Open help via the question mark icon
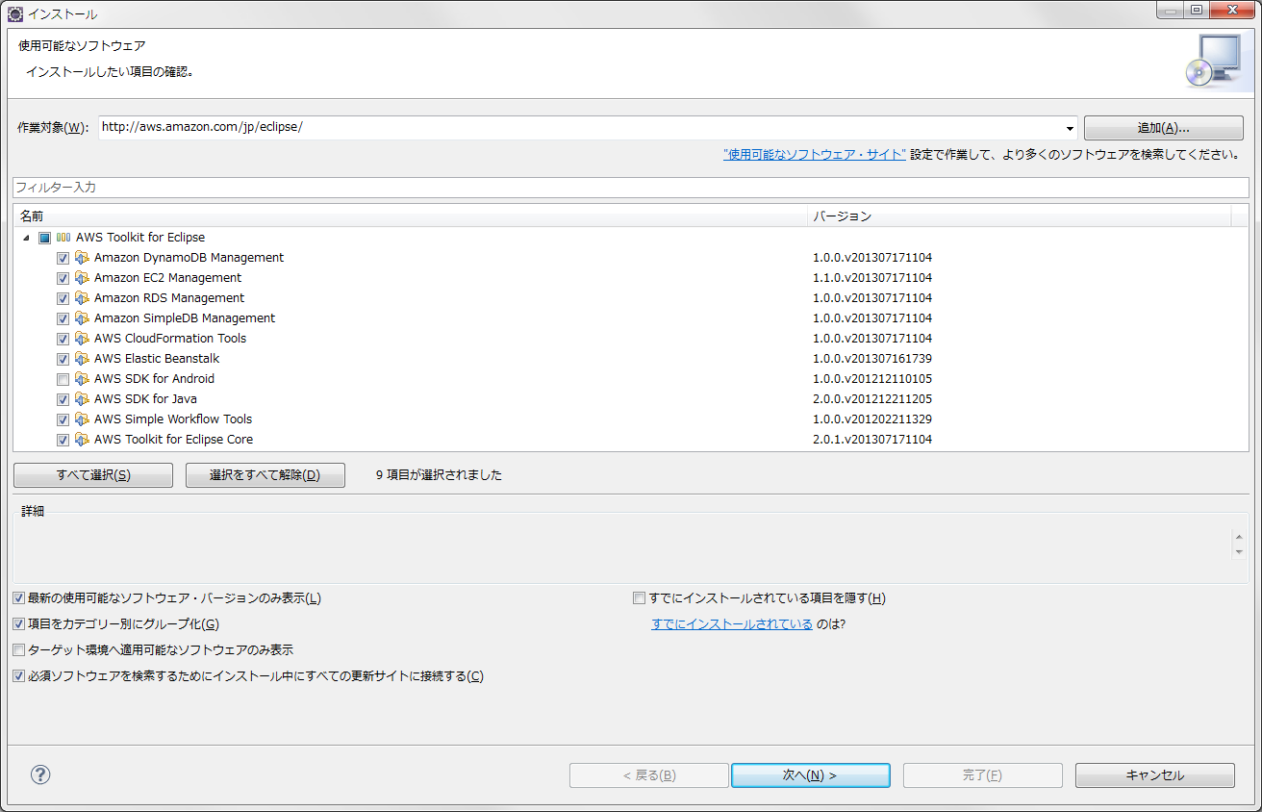Image resolution: width=1262 pixels, height=812 pixels. [39, 774]
